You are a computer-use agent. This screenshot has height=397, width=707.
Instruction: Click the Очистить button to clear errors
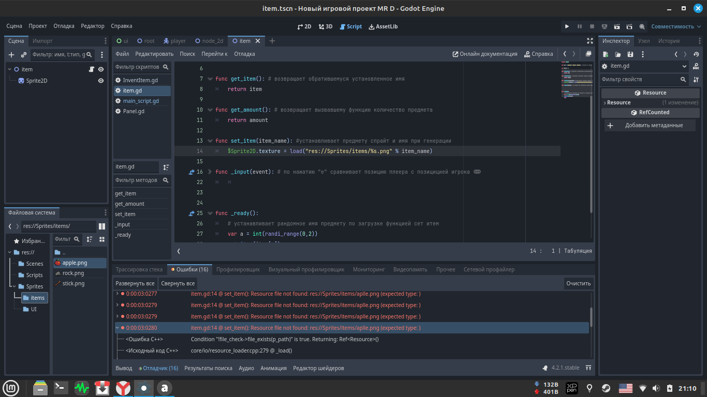(579, 283)
